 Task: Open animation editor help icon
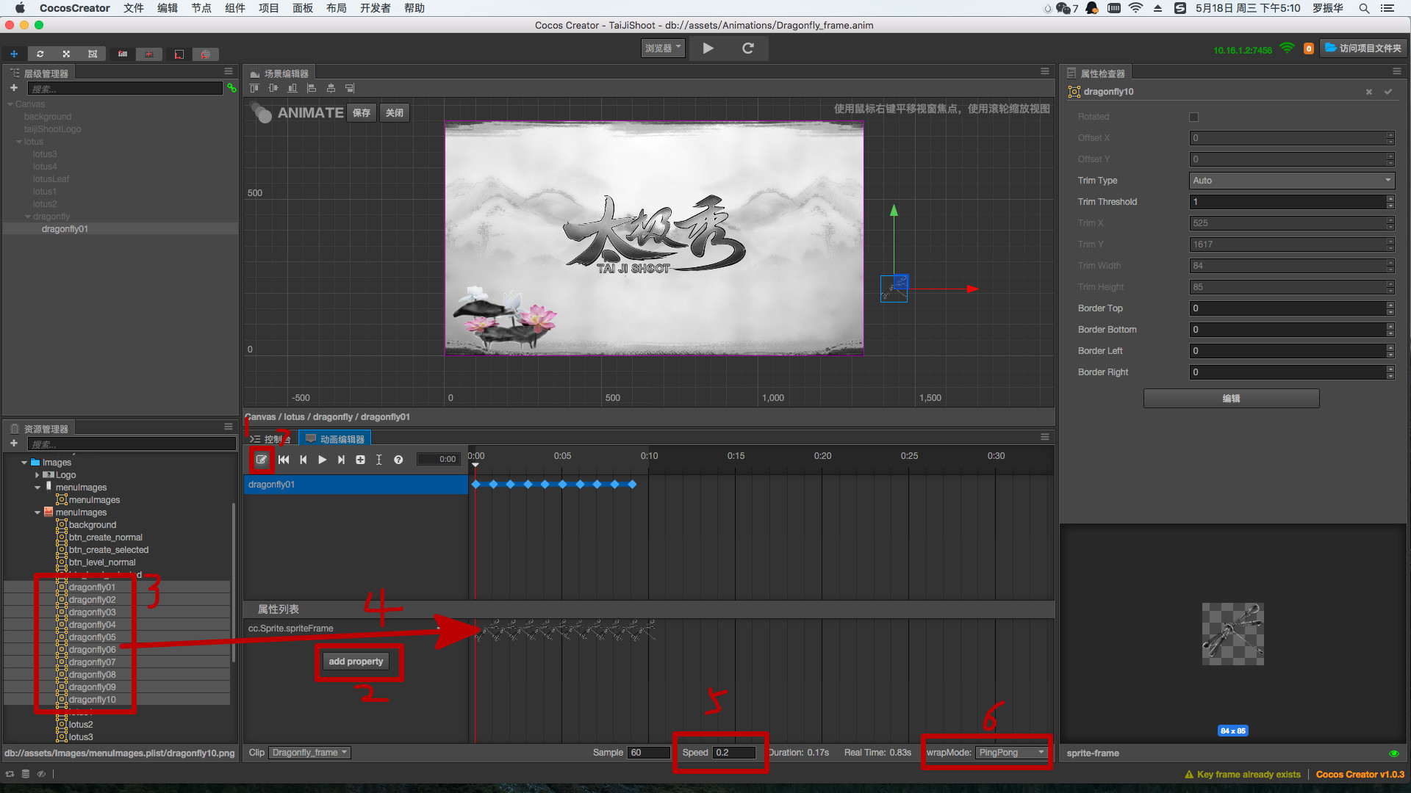click(x=398, y=460)
